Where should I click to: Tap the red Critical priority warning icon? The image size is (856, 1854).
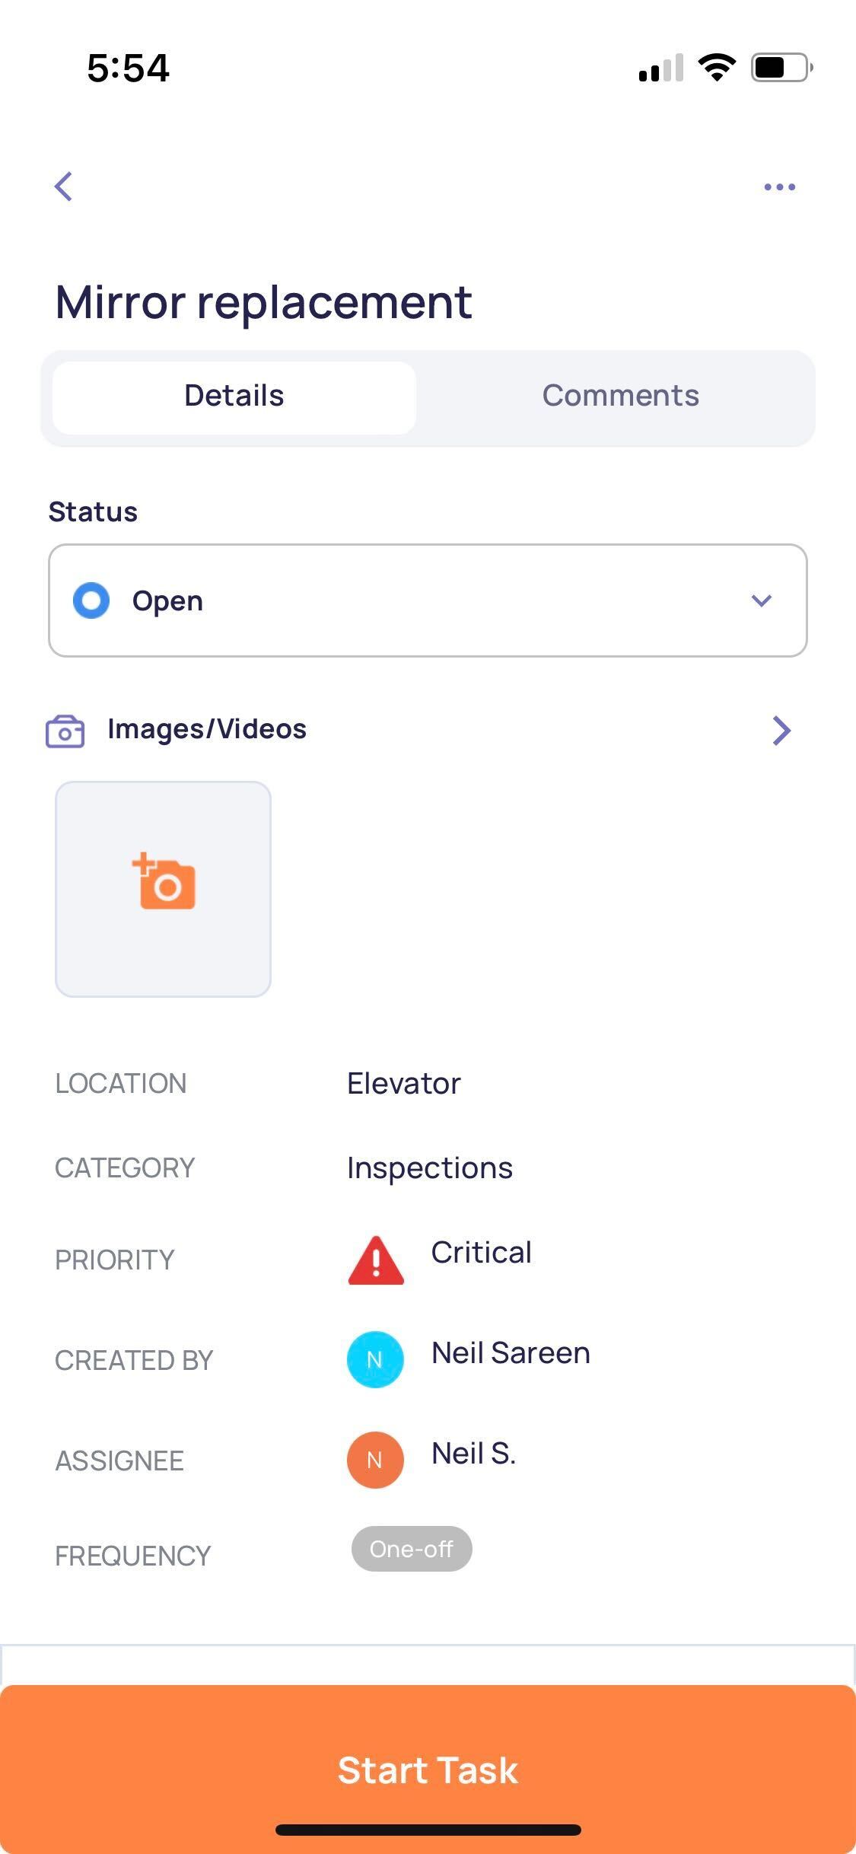coord(376,1260)
